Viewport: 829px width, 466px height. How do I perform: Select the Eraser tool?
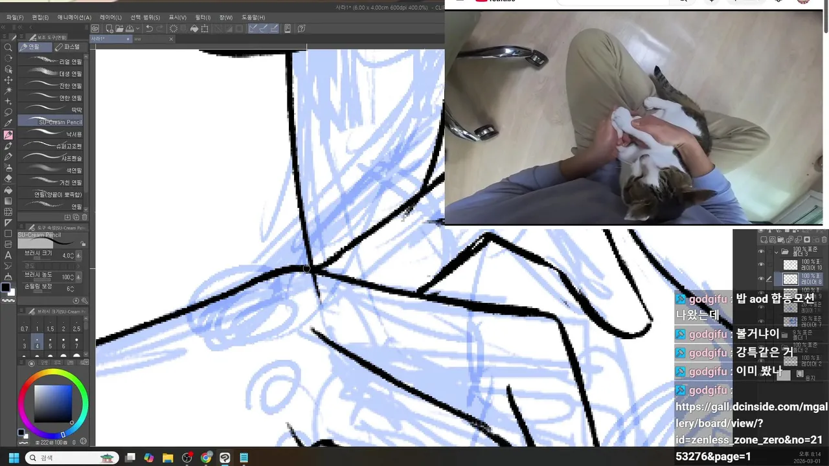tap(8, 179)
